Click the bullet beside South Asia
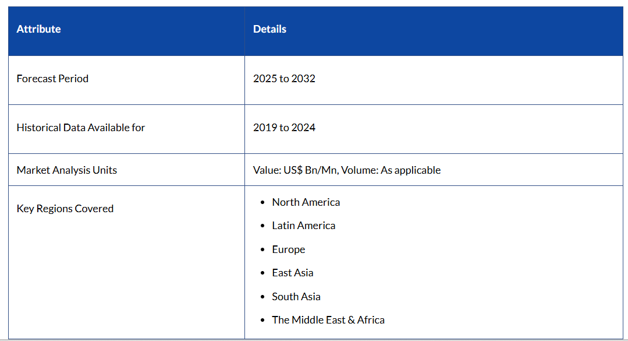This screenshot has height=341, width=628. pos(263,297)
